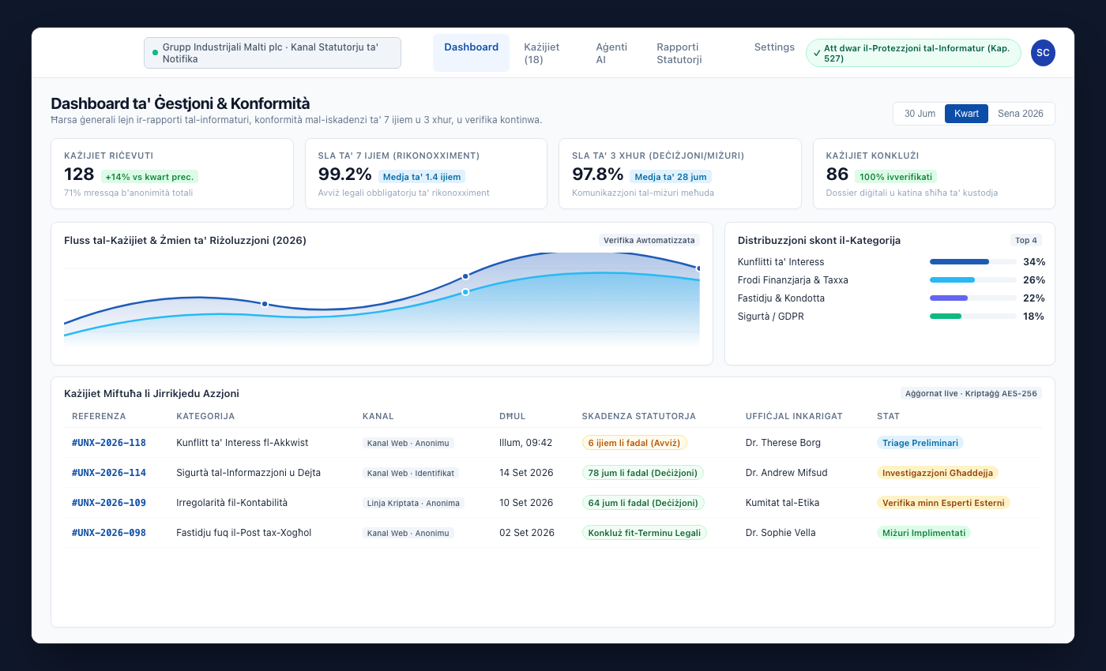Click the Sigurtà / GDPR progress bar
Screen dimensions: 1106x671
click(973, 317)
